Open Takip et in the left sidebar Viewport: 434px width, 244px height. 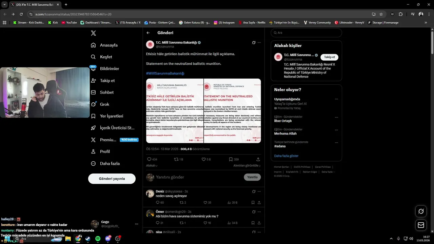(103, 81)
